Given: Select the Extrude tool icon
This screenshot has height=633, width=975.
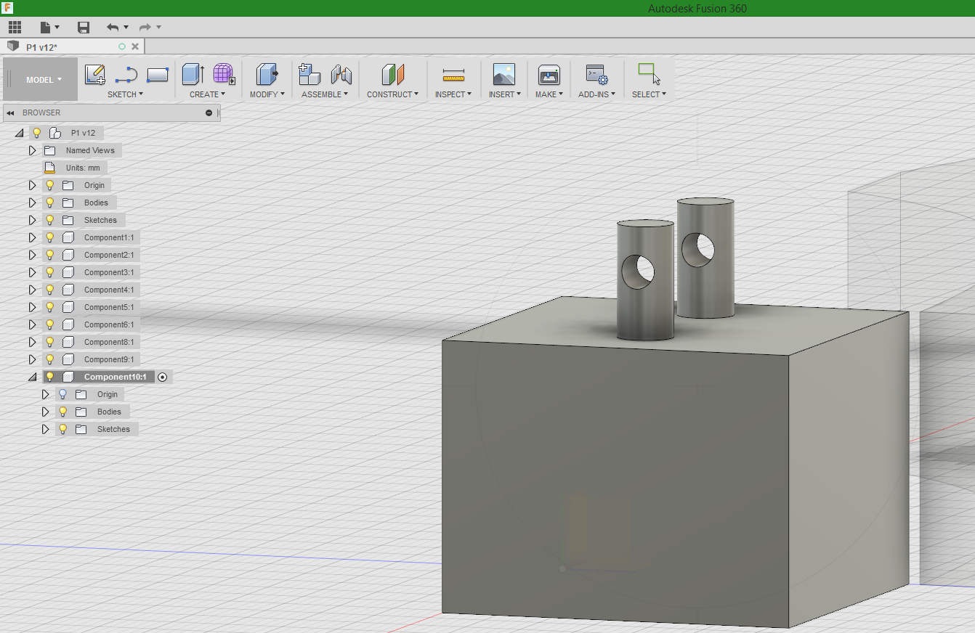Looking at the screenshot, I should [193, 75].
